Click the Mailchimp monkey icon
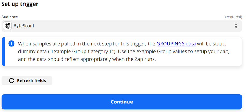Viewport: 246px width, 112px height. pyautogui.click(x=7, y=26)
